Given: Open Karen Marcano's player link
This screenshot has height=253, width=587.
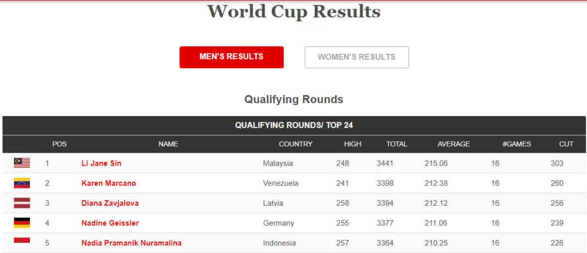Looking at the screenshot, I should point(109,183).
